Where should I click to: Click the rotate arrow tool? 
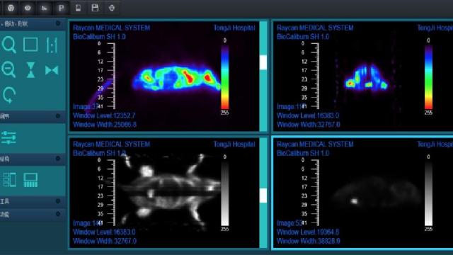(9, 95)
